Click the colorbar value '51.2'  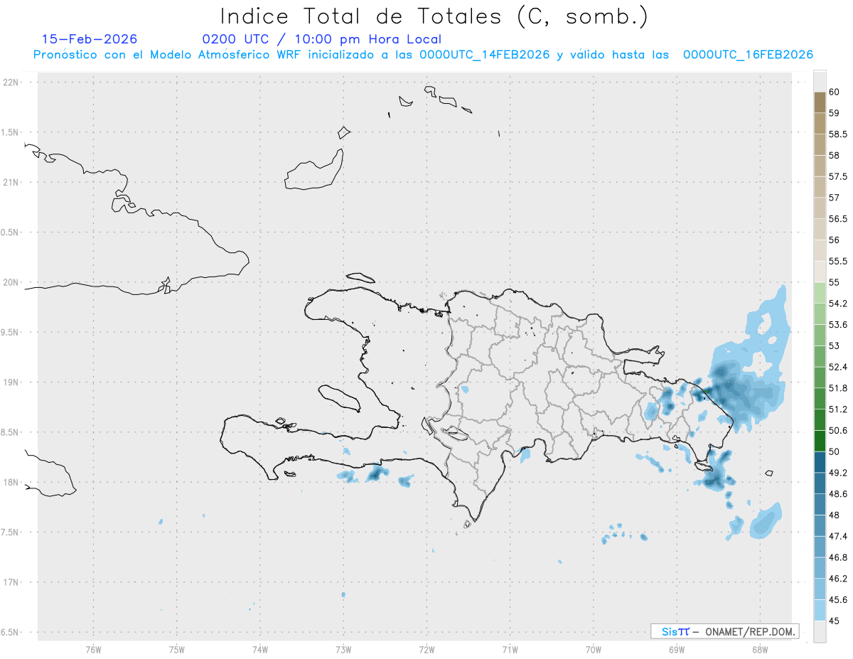(838, 409)
